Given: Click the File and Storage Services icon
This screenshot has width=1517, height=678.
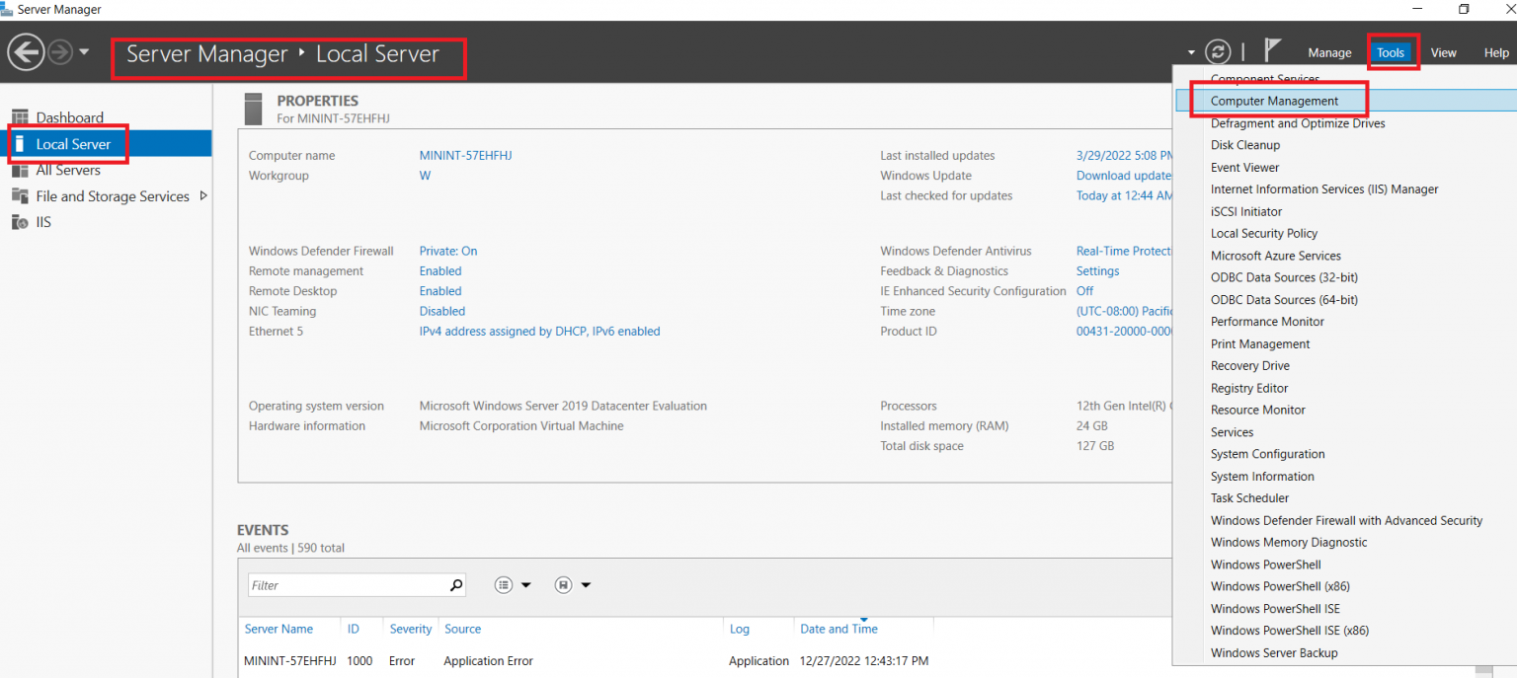Looking at the screenshot, I should tap(20, 195).
